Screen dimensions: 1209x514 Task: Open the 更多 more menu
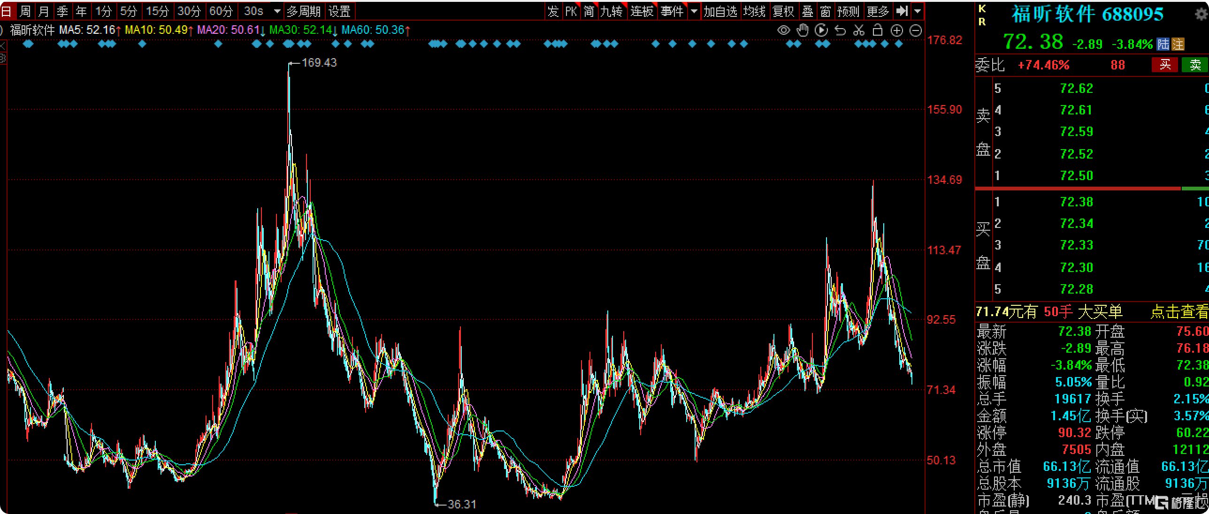[x=878, y=11]
